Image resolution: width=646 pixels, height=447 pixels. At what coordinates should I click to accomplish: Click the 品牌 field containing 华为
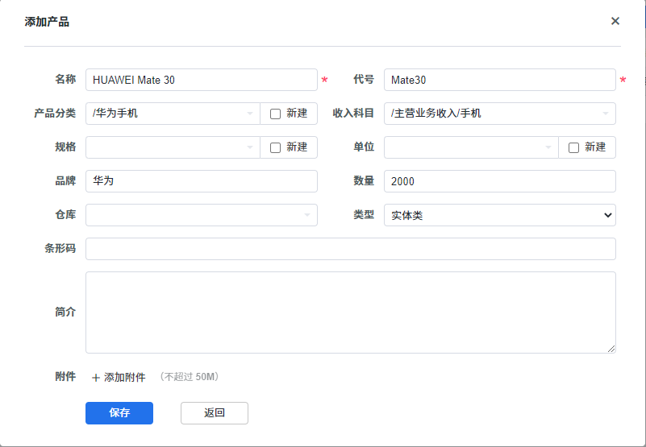click(x=202, y=181)
